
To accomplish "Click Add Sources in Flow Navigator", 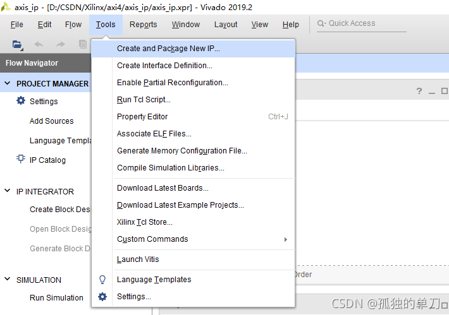I will [x=52, y=121].
